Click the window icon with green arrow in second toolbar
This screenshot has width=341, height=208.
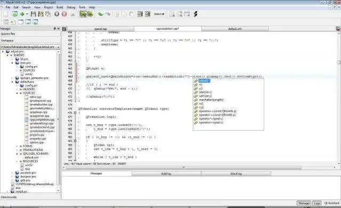(x=35, y=22)
